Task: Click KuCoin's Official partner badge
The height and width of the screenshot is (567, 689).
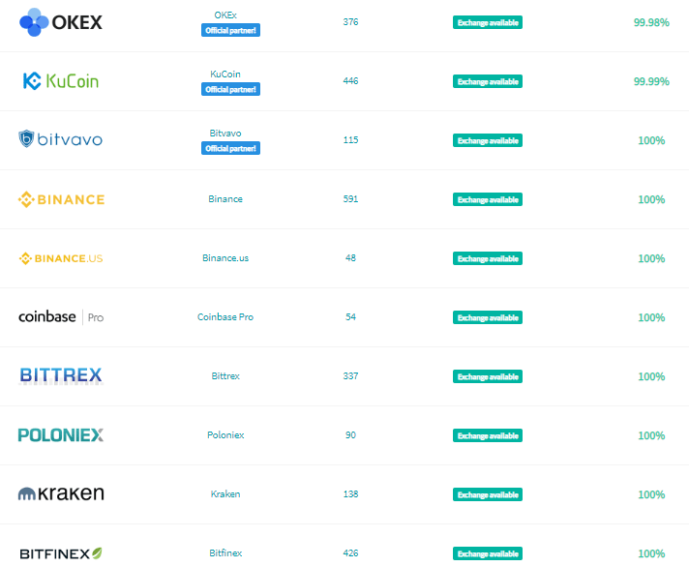Action: click(x=230, y=89)
